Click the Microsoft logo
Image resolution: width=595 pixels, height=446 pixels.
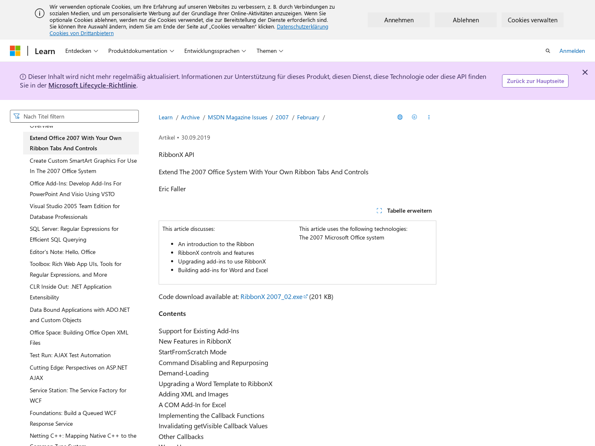point(15,51)
